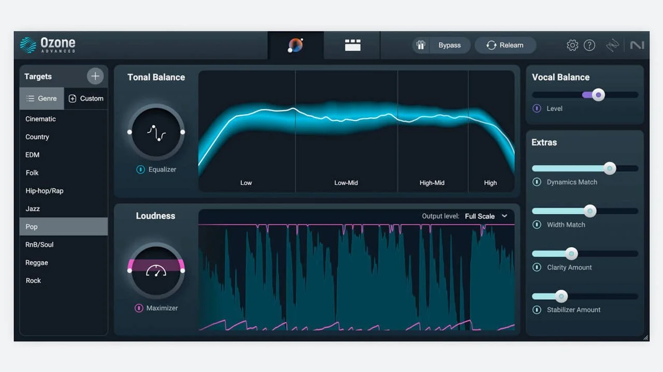The width and height of the screenshot is (663, 372).
Task: Click the Relearn button
Action: click(x=506, y=45)
